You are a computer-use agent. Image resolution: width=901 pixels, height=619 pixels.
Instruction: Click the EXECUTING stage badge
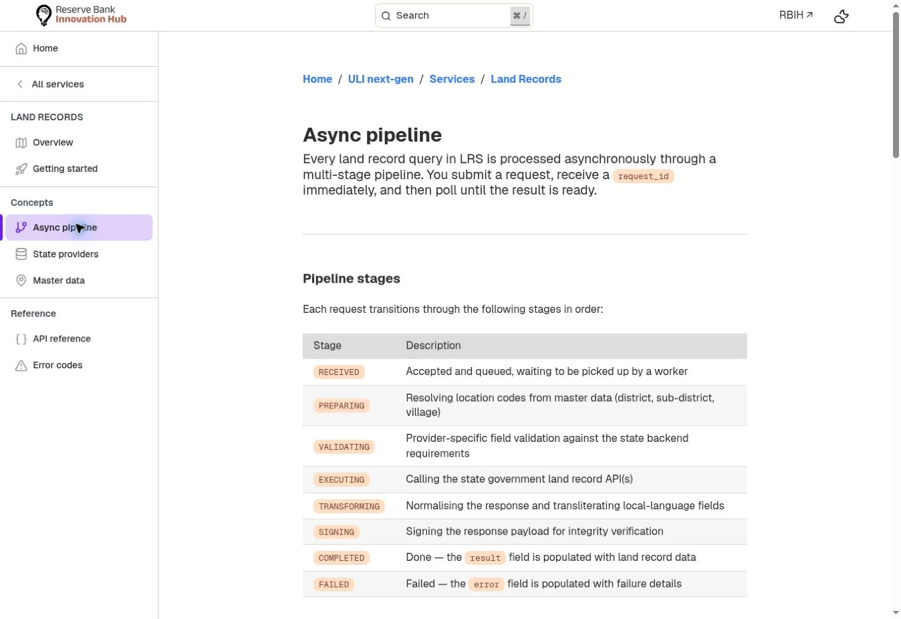tap(342, 480)
